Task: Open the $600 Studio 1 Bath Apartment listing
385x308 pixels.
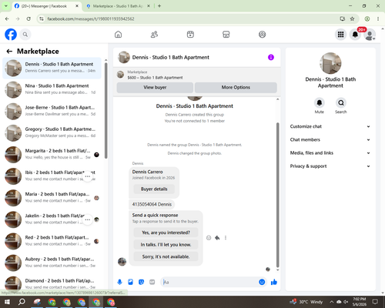Action: pos(155,78)
